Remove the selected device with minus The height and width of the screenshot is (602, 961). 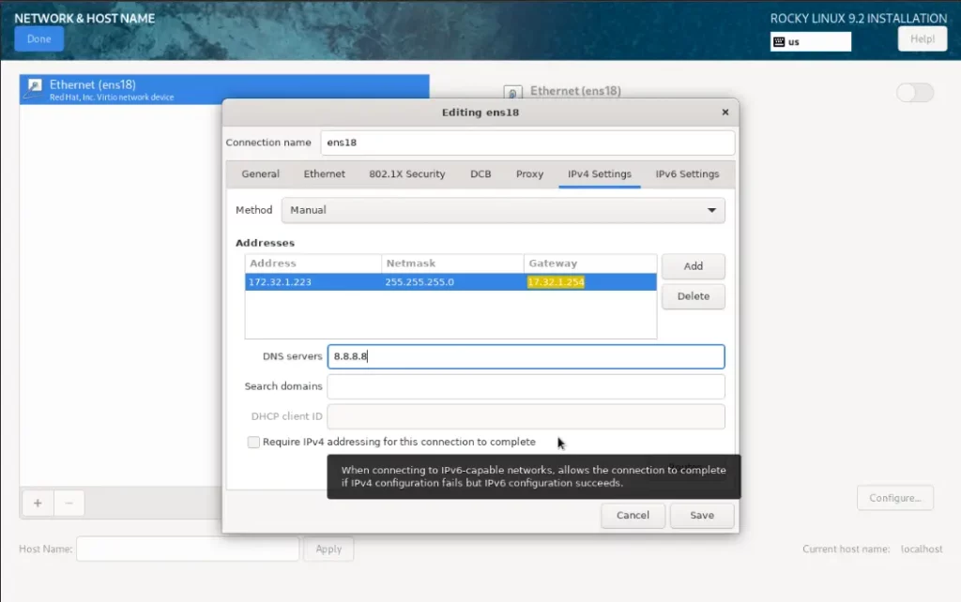[69, 504]
